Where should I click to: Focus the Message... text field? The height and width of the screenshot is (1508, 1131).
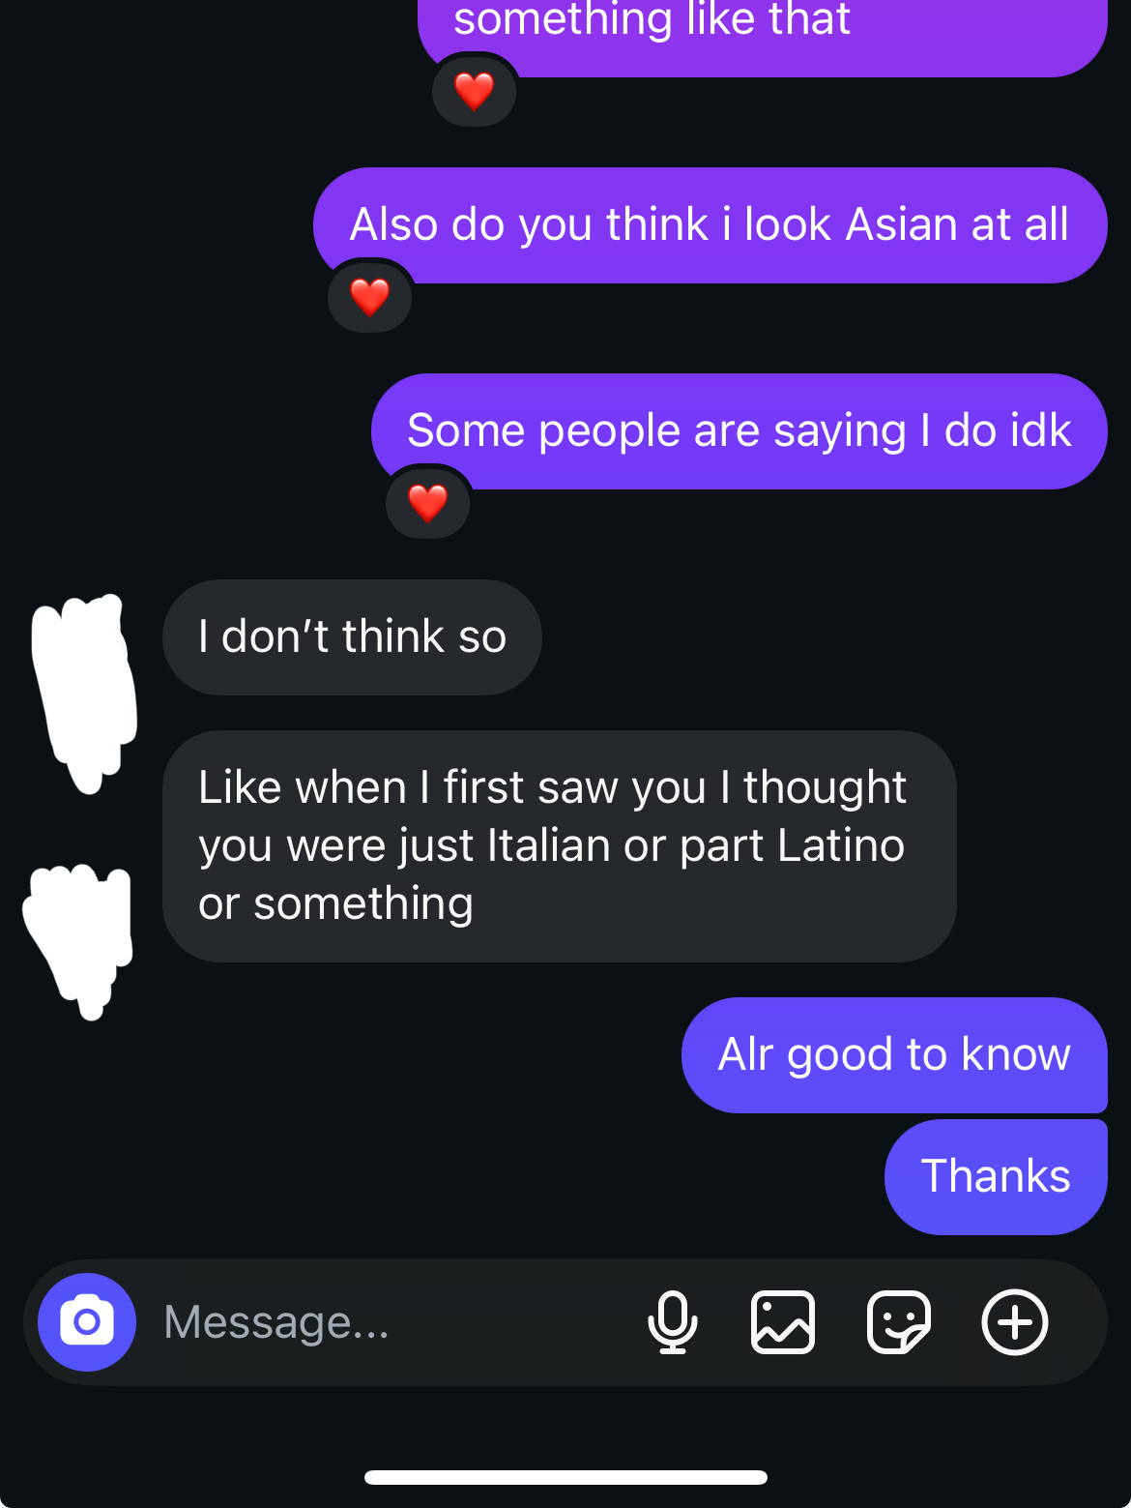click(x=387, y=1321)
